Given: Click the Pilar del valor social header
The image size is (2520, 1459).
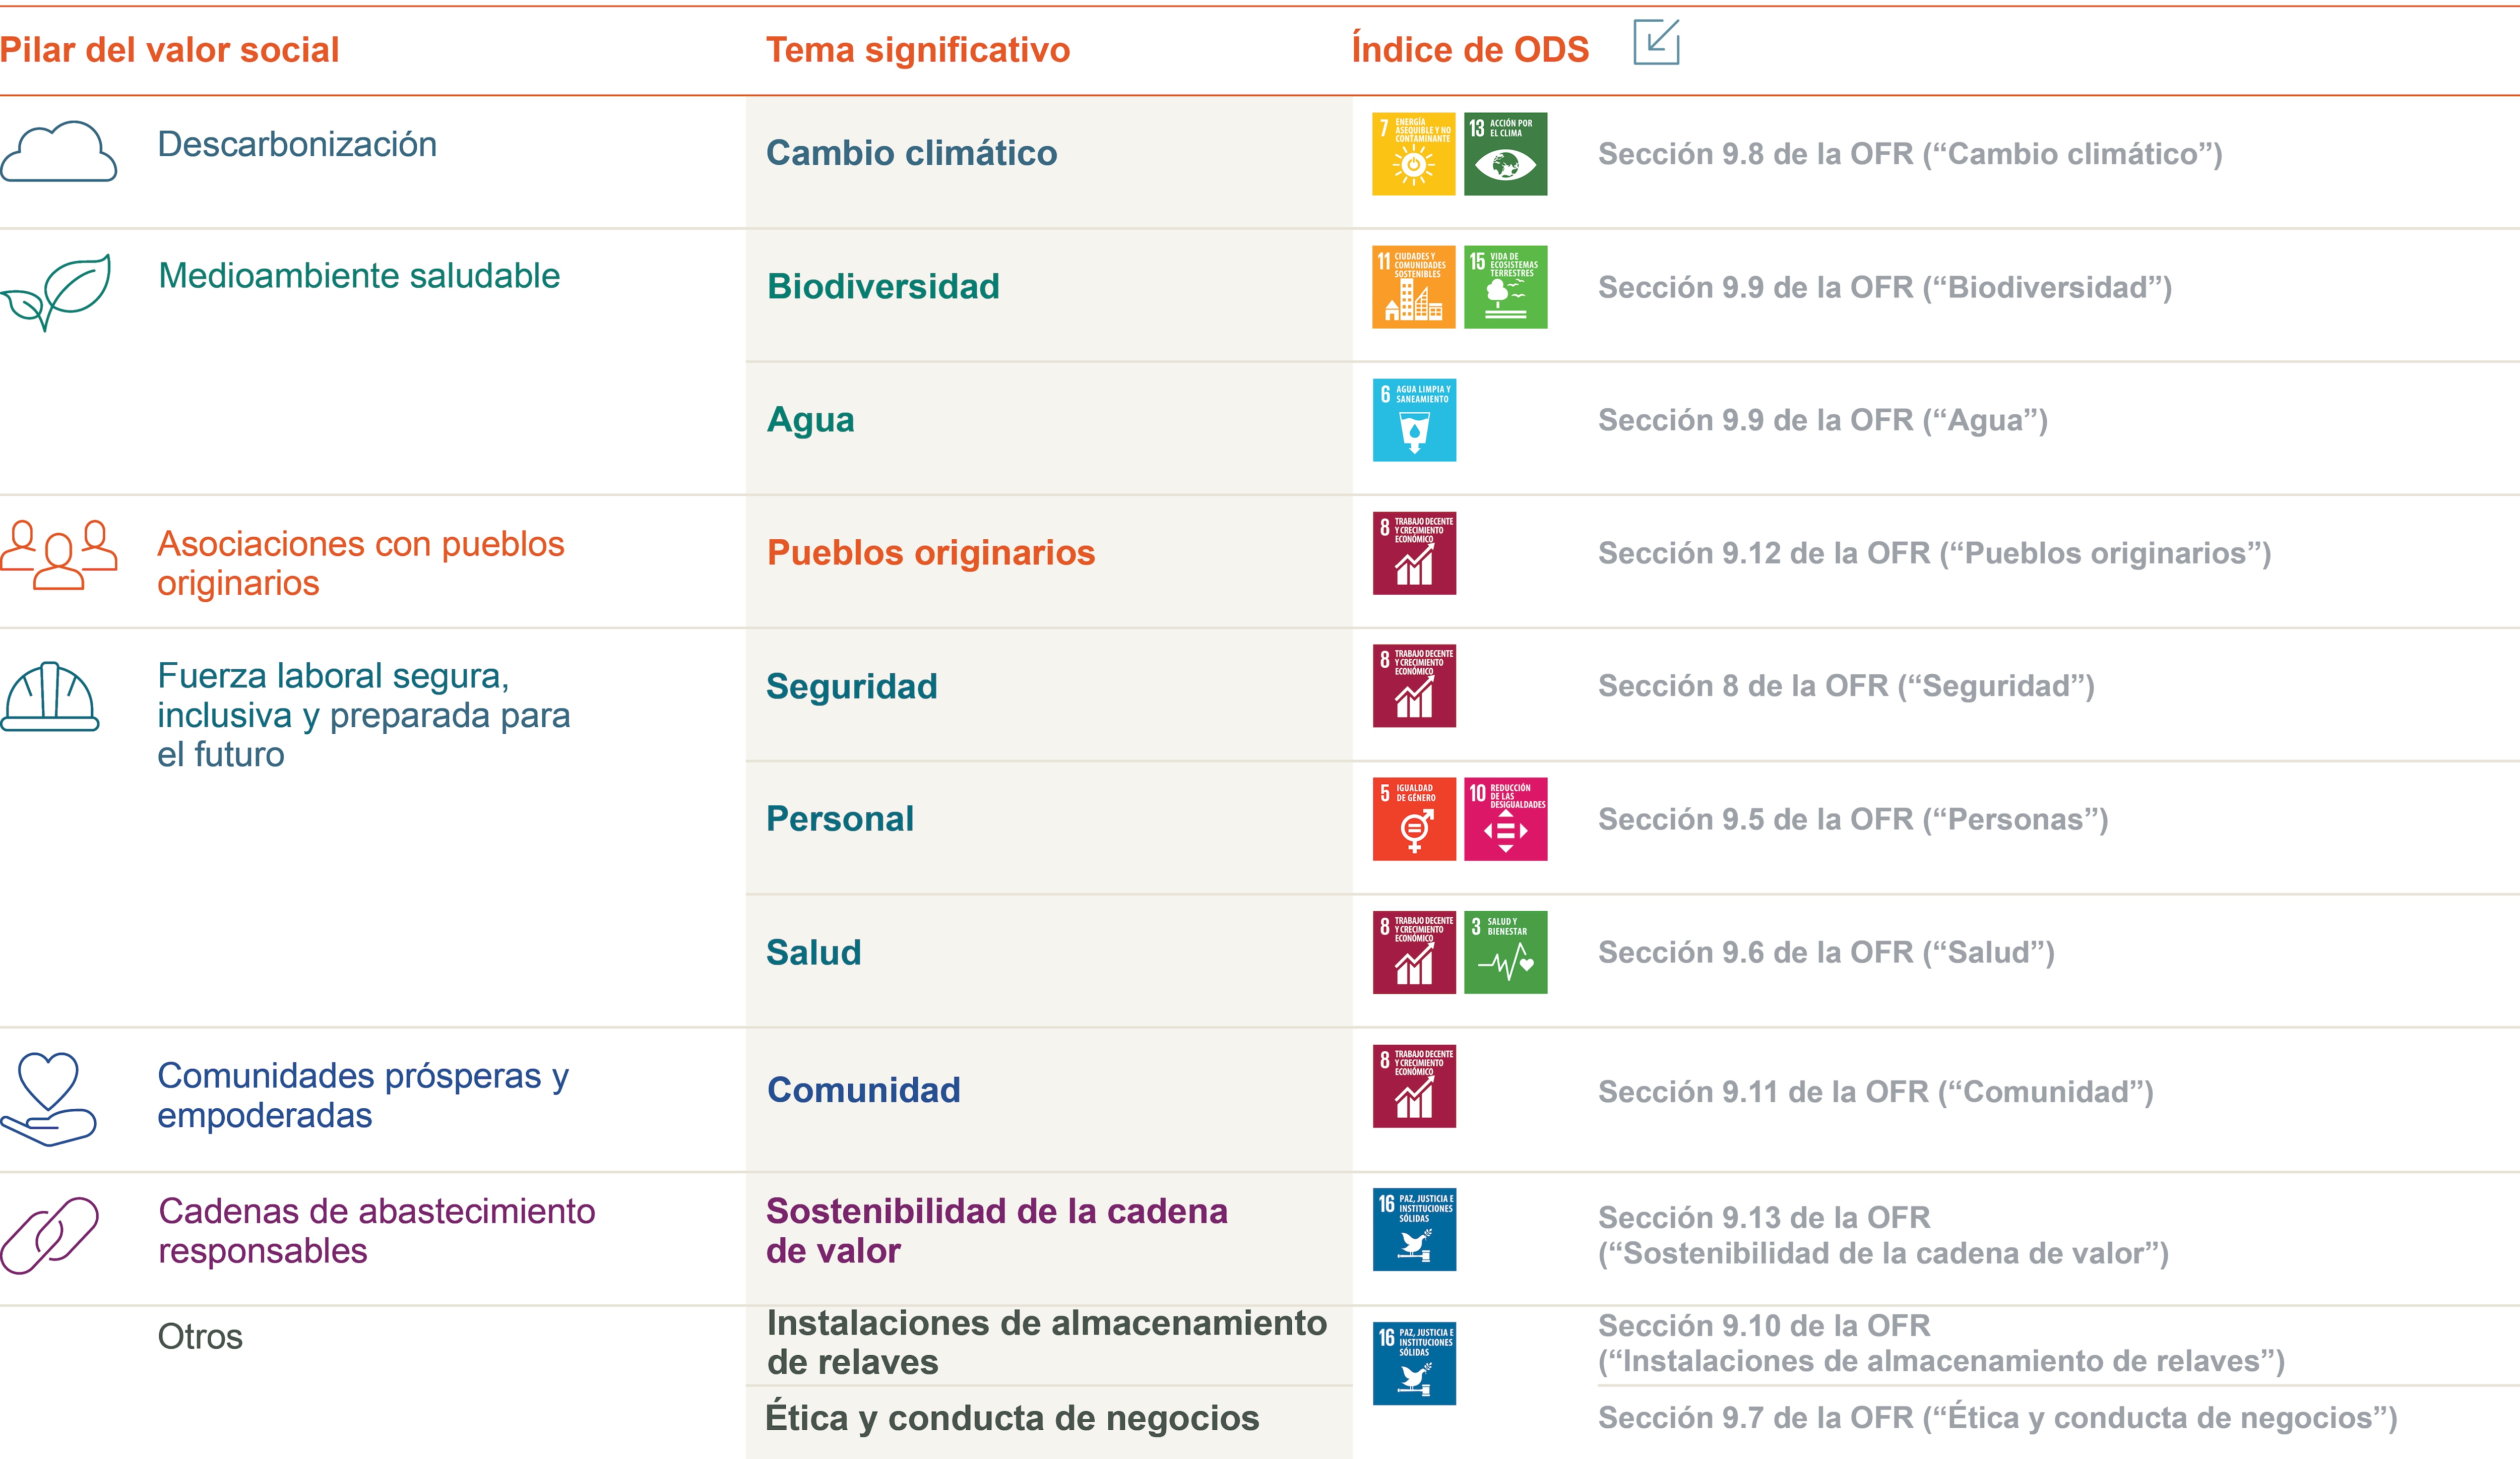Looking at the screenshot, I should point(170,50).
